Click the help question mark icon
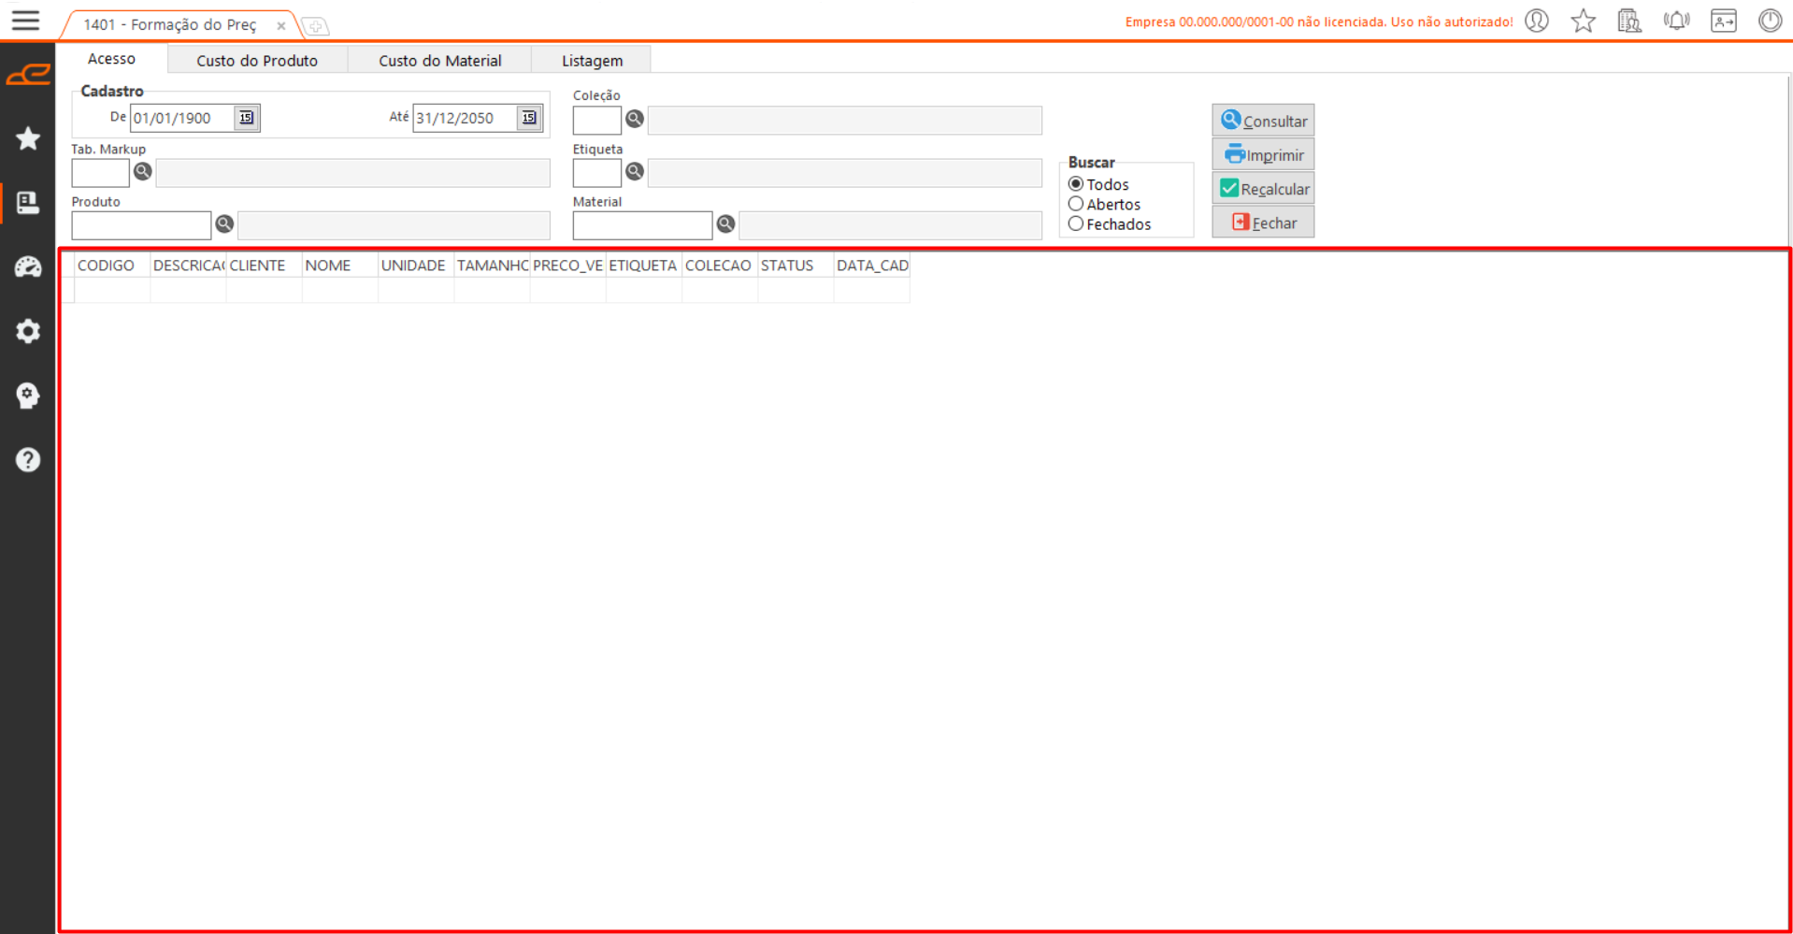1793x934 pixels. click(x=28, y=460)
